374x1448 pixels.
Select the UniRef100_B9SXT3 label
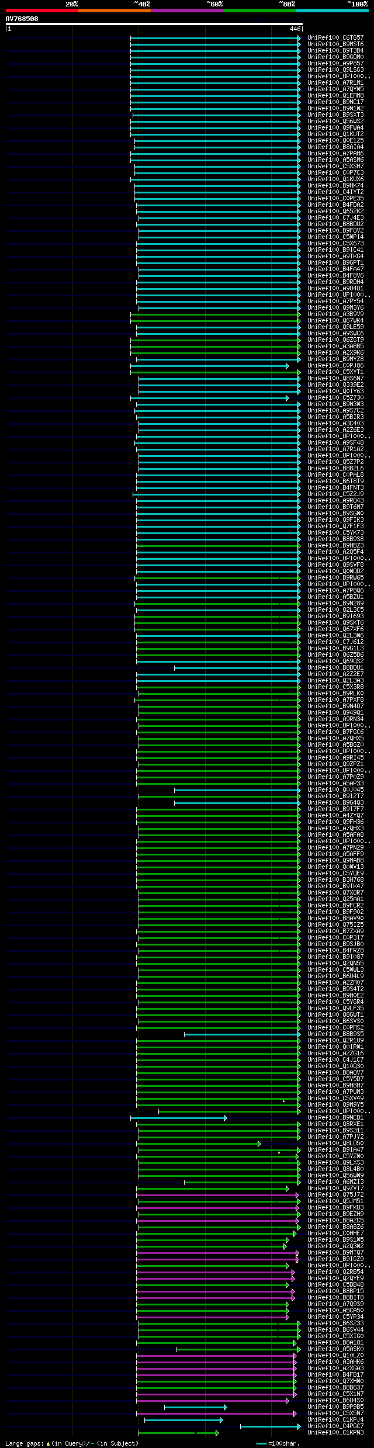pyautogui.click(x=335, y=115)
